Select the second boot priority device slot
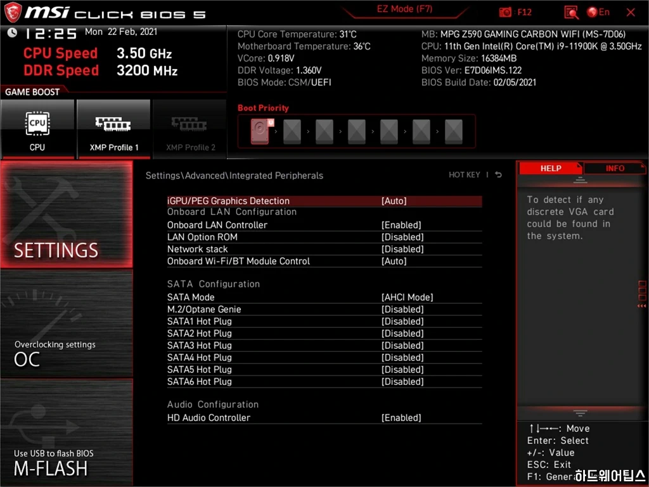This screenshot has height=487, width=649. click(x=292, y=132)
